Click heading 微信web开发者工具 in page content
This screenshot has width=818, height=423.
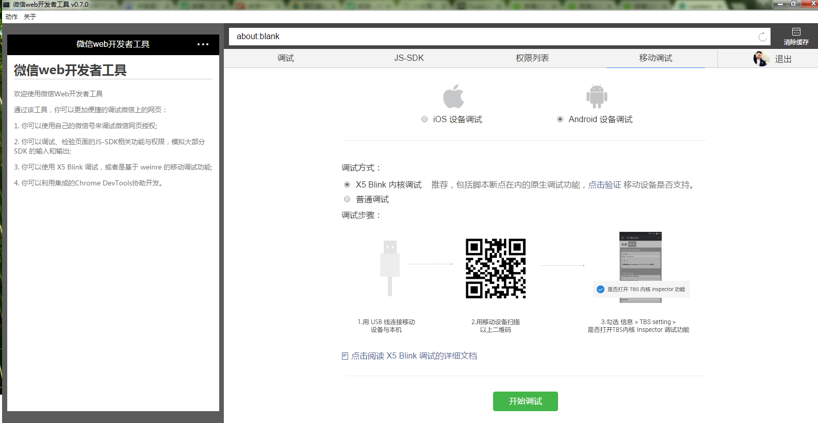70,70
